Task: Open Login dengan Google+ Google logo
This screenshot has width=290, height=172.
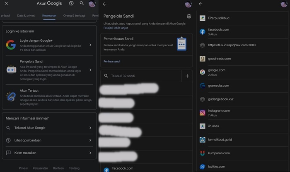Action: 11,45
